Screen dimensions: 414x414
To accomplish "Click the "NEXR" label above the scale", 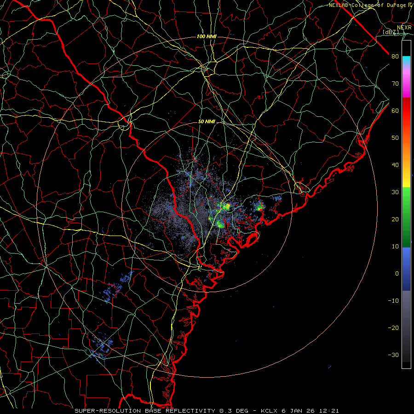I will pos(404,27).
